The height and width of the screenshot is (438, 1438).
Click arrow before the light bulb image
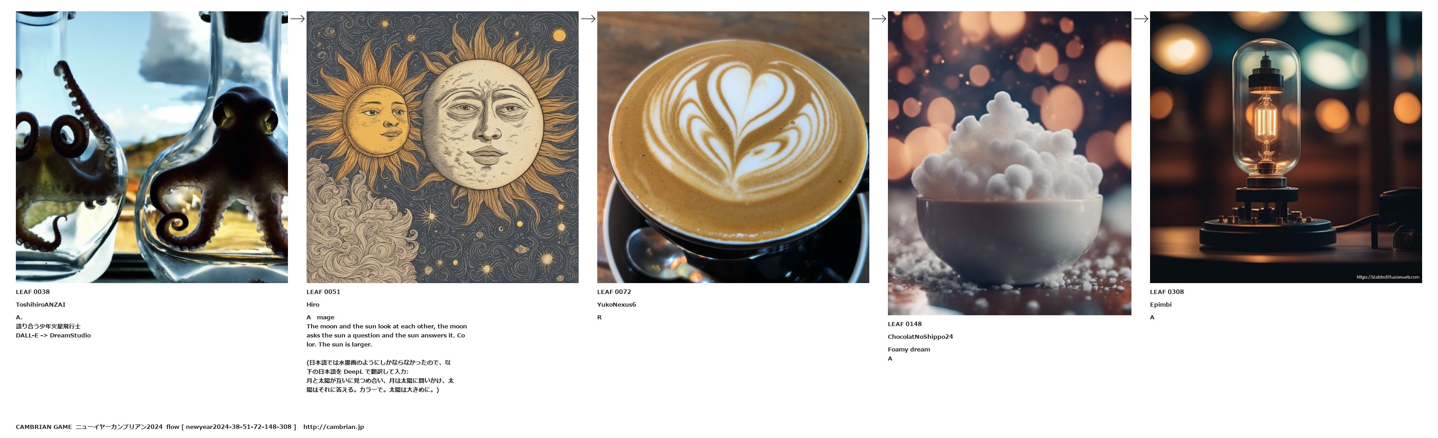1141,19
